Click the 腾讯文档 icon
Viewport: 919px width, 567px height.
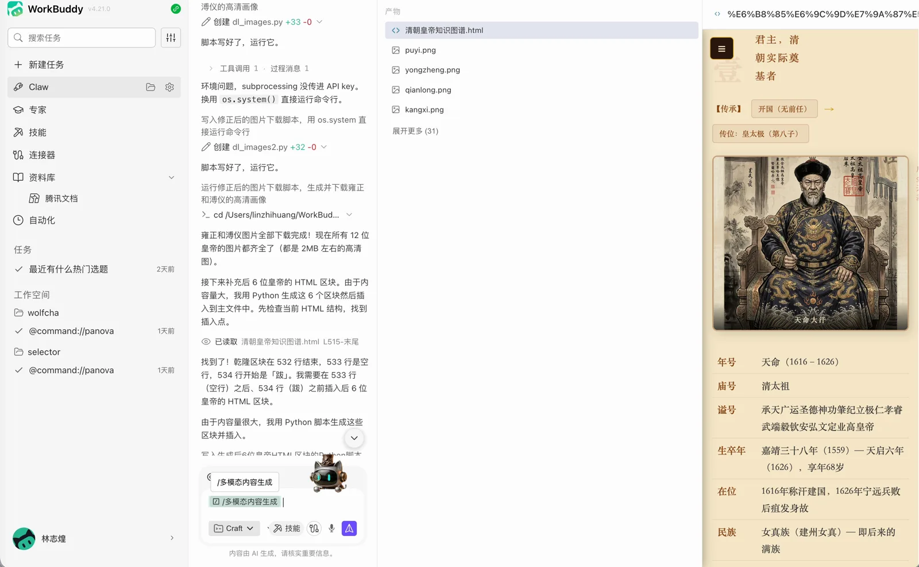pyautogui.click(x=34, y=198)
